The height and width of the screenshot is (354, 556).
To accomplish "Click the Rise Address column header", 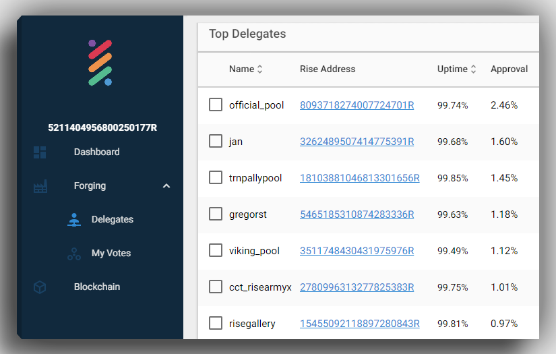I will coord(328,69).
